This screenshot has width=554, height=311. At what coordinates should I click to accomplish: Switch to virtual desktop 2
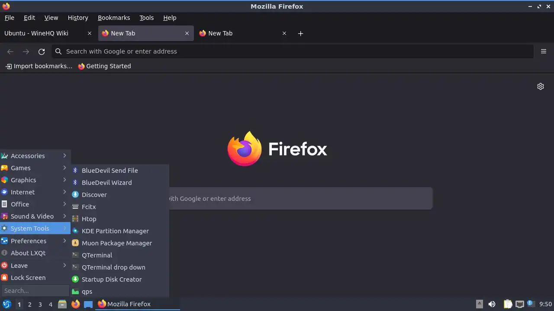coord(29,305)
